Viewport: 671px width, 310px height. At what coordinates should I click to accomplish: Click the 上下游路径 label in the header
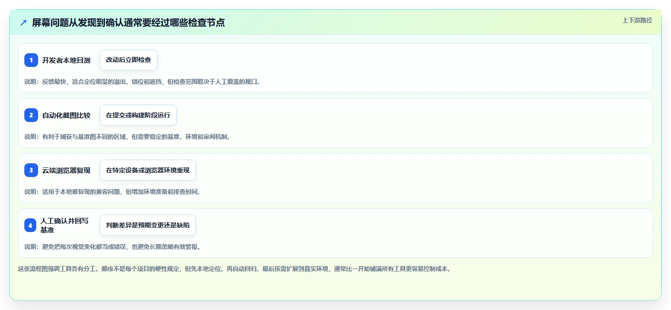click(637, 20)
